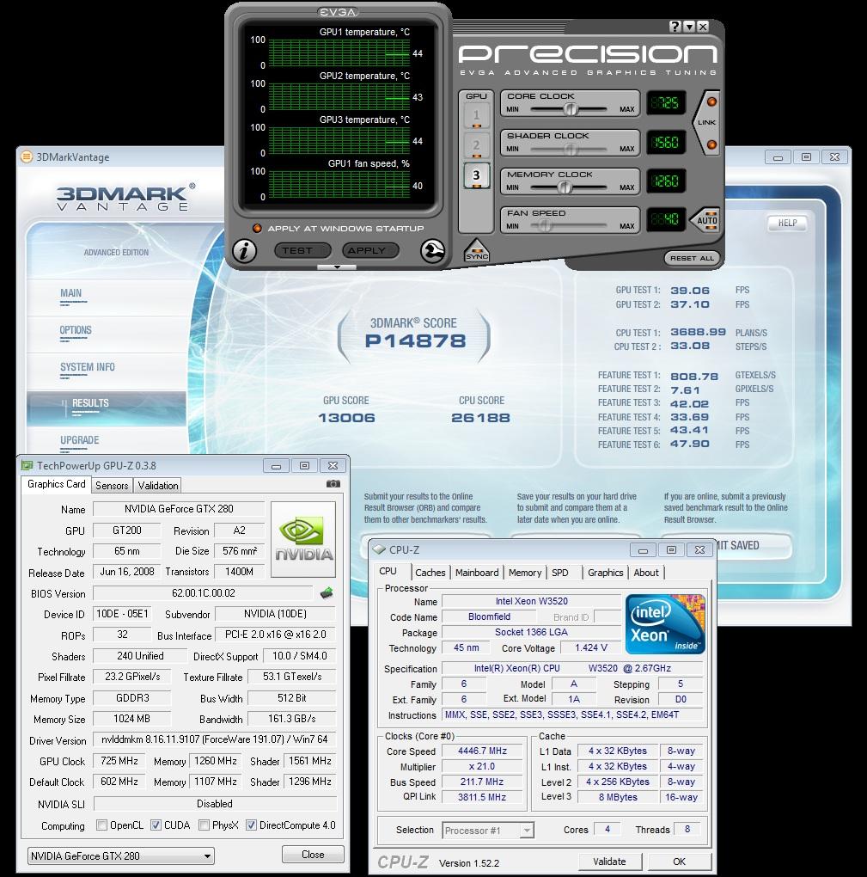
Task: Click HELP button in 3DMark Vantage
Action: (787, 224)
